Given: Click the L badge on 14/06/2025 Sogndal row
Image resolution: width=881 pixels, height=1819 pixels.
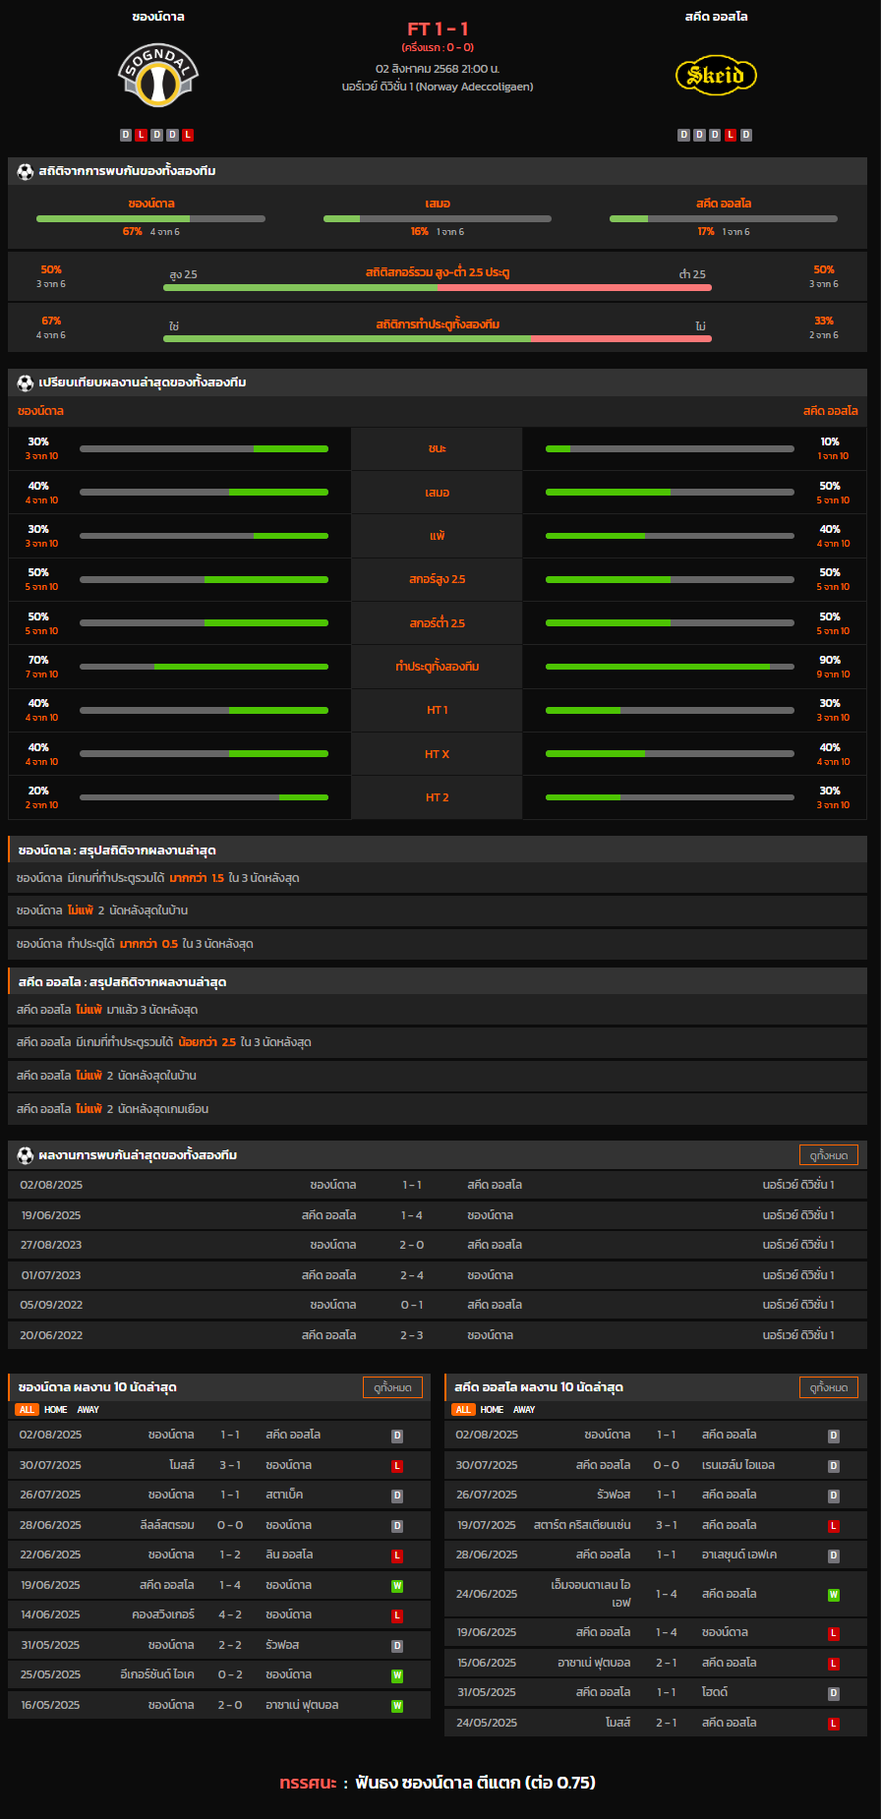Looking at the screenshot, I should pyautogui.click(x=397, y=1615).
